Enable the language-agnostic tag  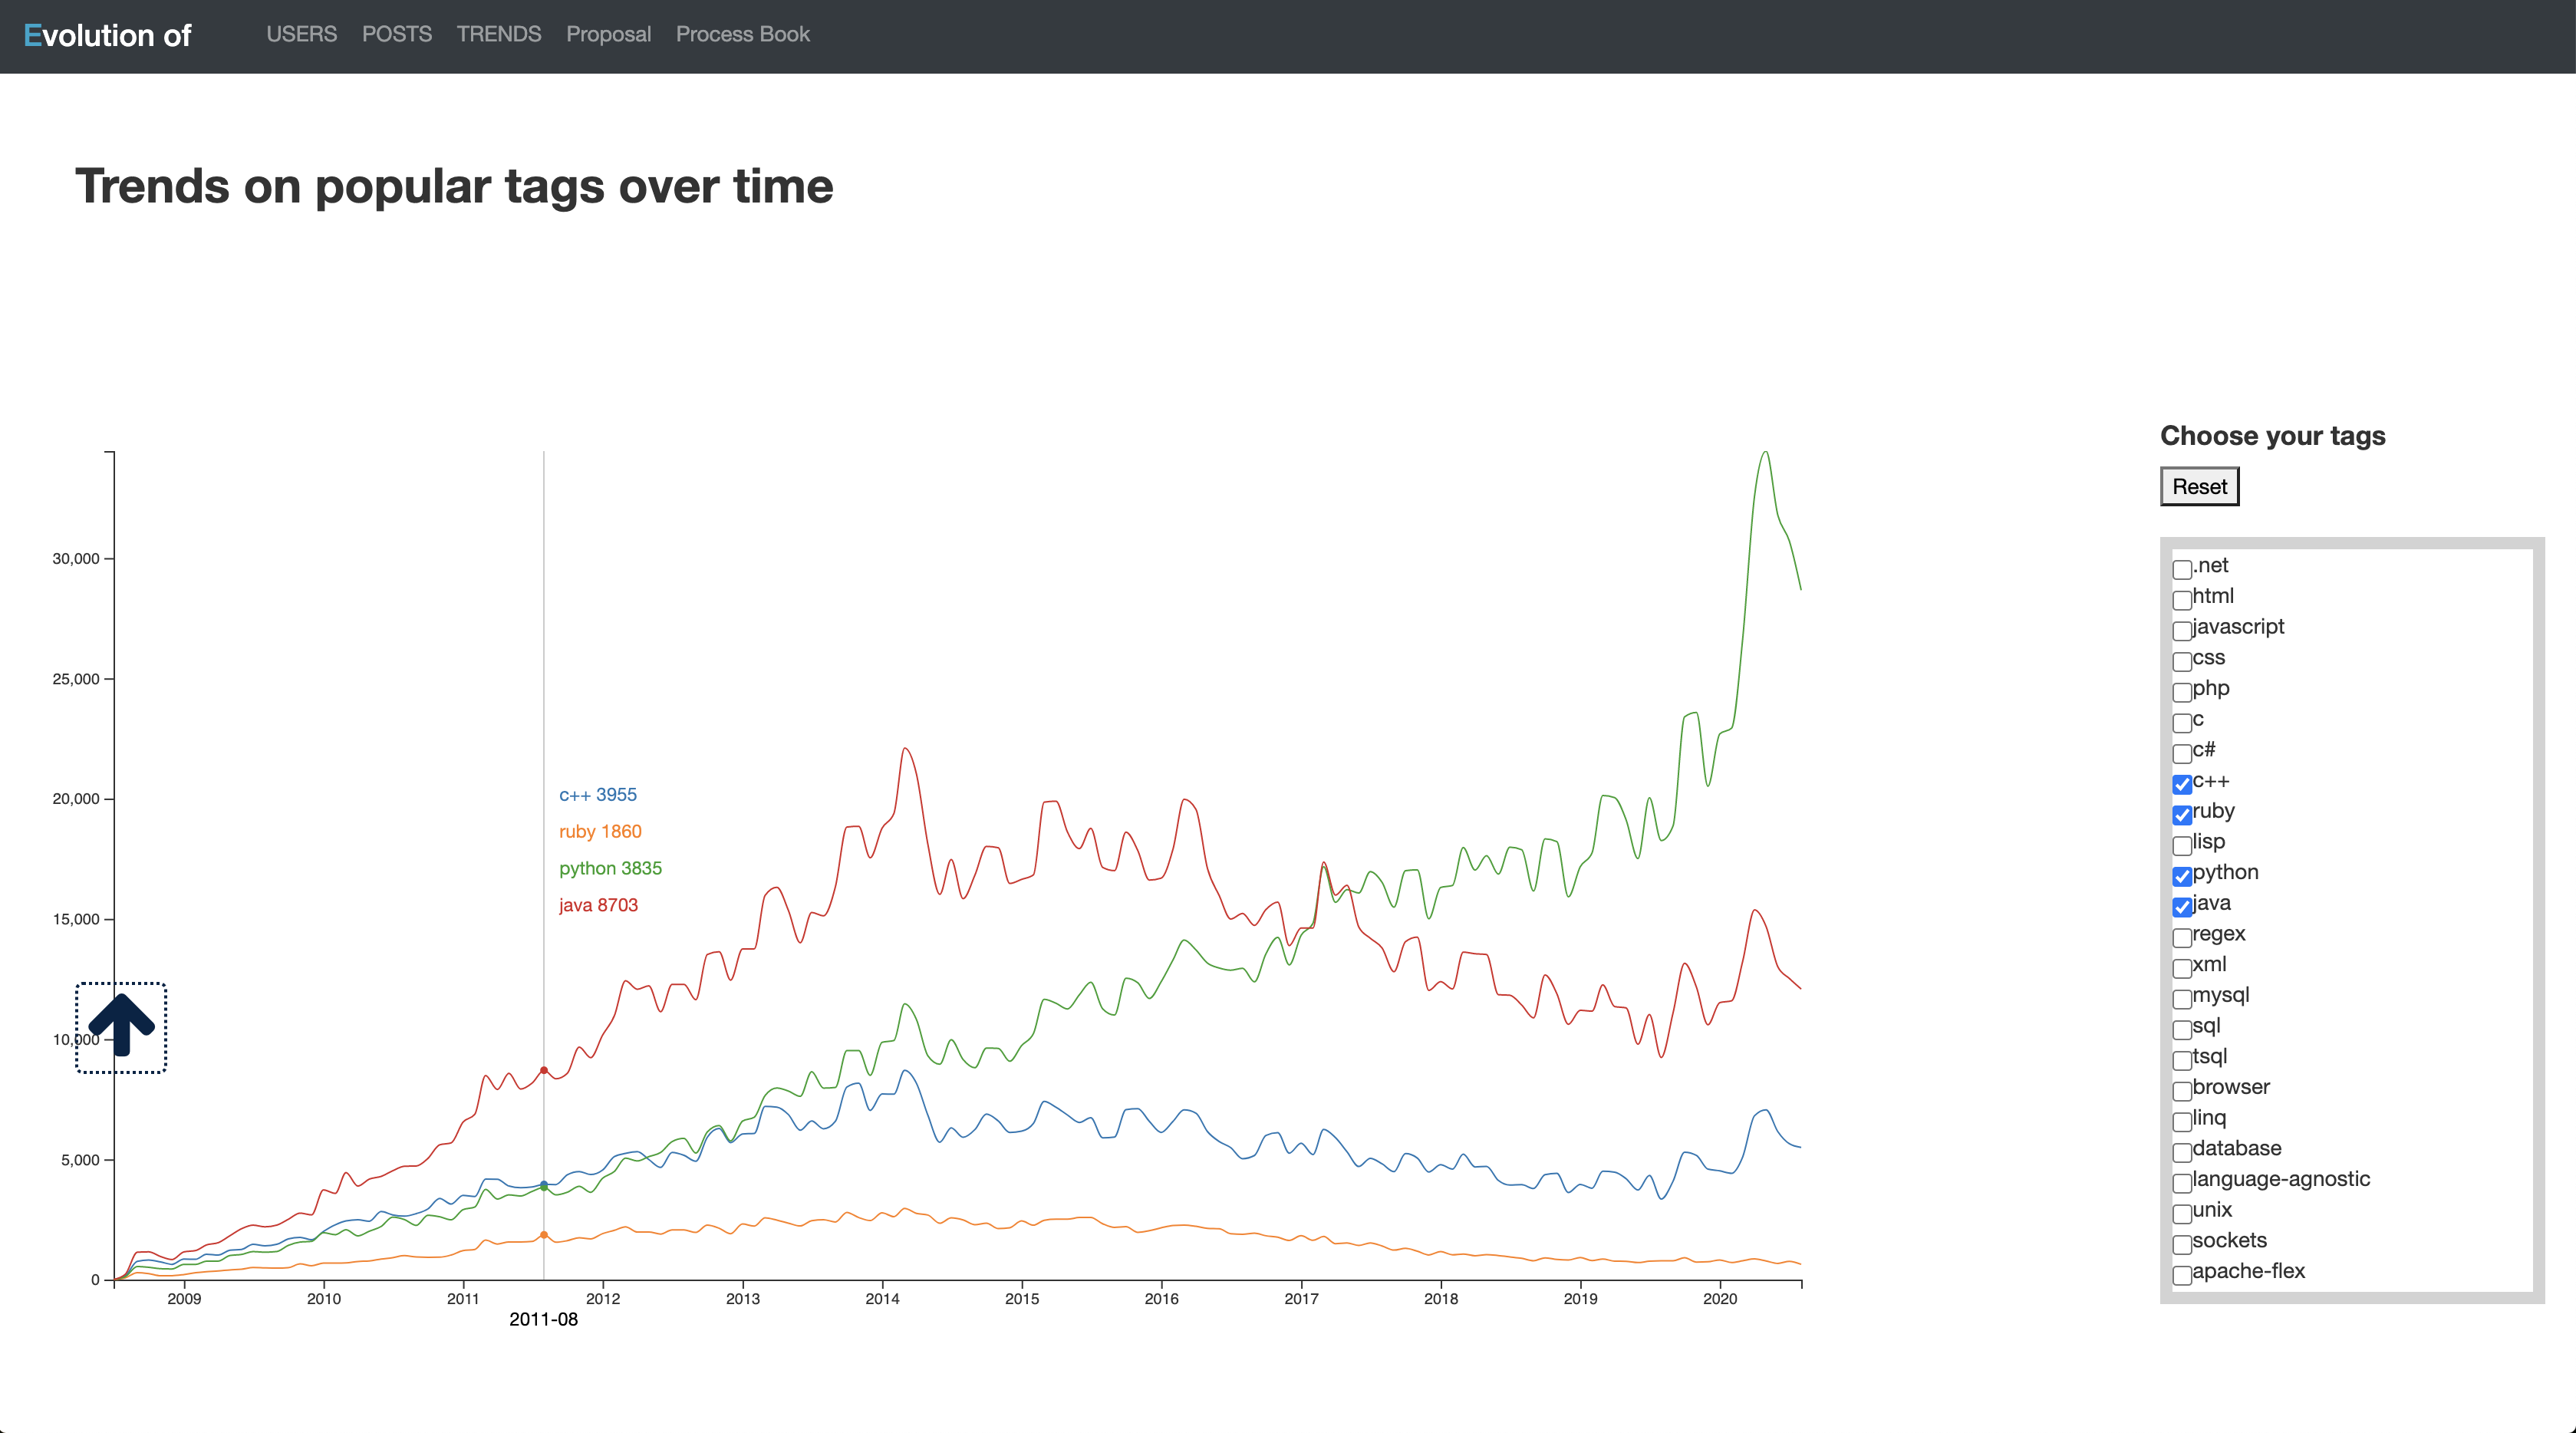click(x=2182, y=1183)
